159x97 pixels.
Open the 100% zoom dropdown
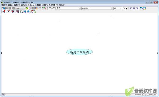(x=24, y=8)
